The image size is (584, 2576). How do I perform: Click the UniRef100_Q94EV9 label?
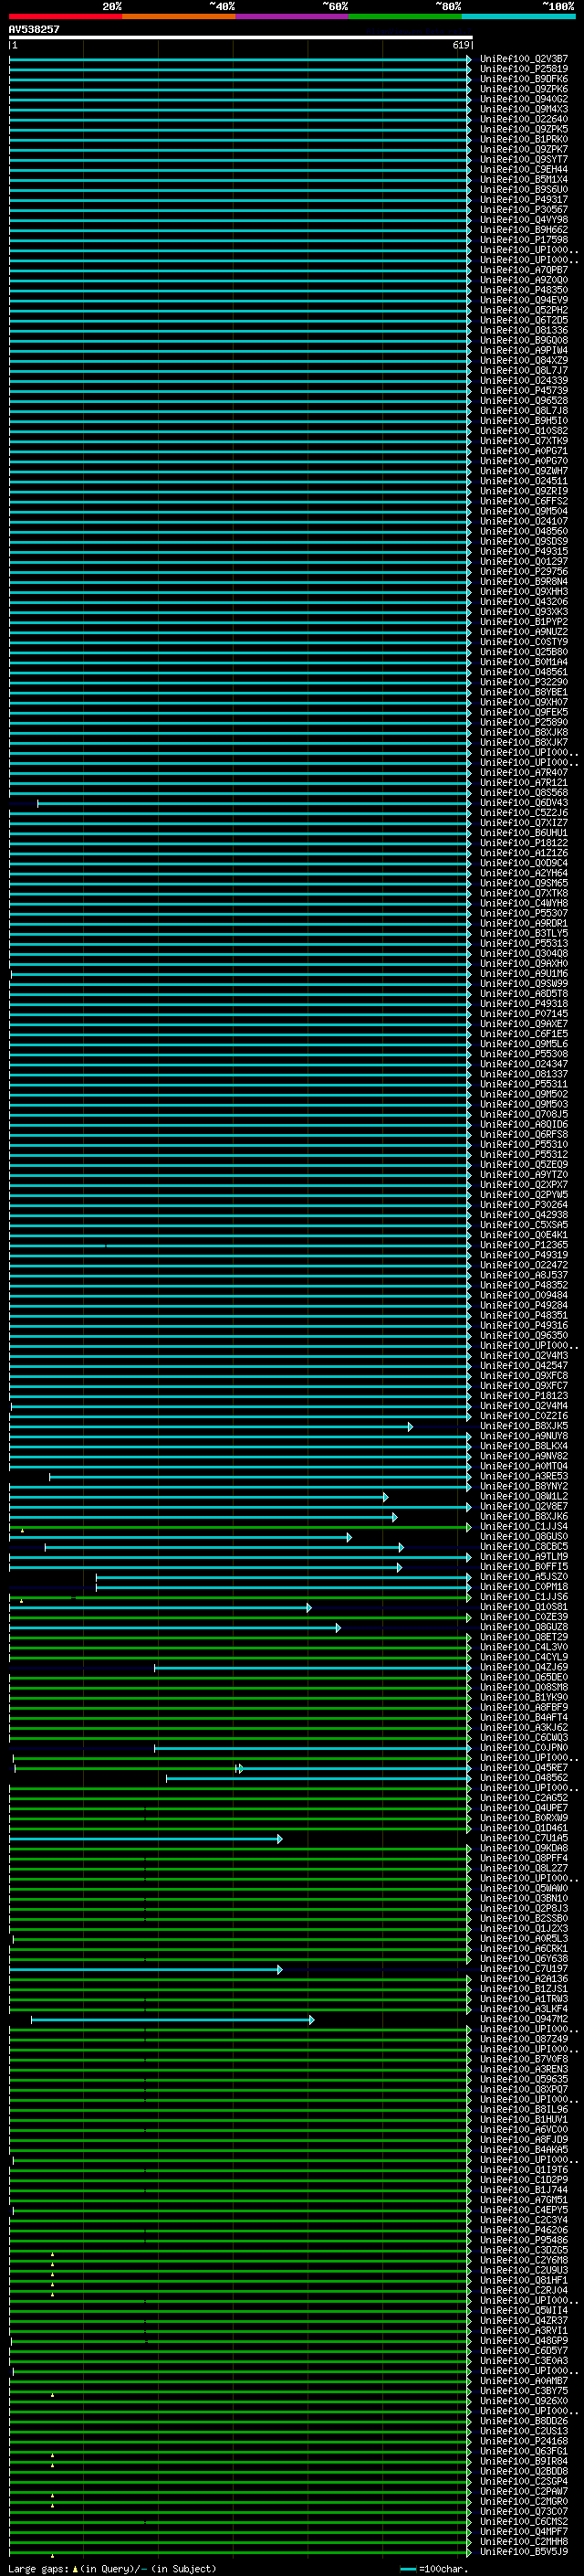click(524, 300)
